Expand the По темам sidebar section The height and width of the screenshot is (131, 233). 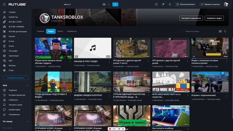pos(28,122)
